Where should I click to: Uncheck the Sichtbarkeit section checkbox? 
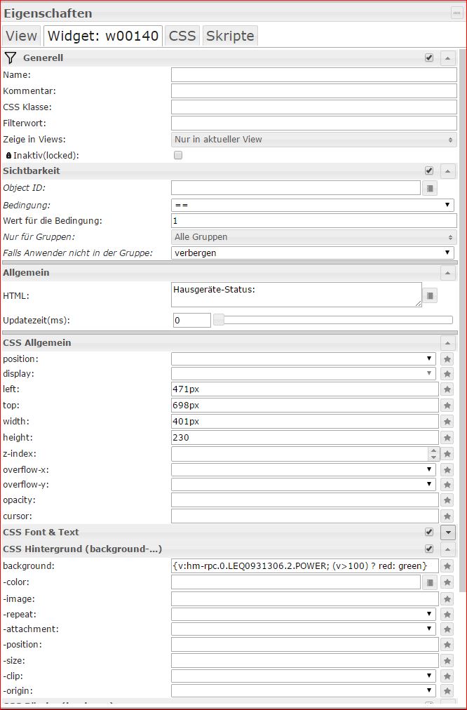[x=429, y=170]
